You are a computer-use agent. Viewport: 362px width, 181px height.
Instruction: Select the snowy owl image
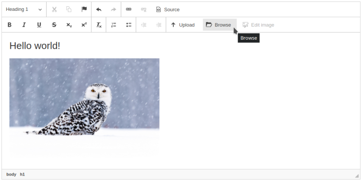84,107
